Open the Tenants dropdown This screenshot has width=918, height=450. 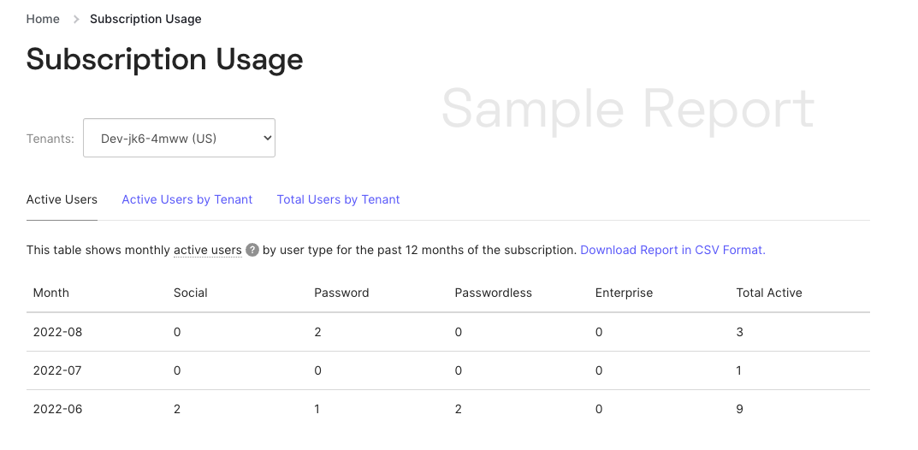[179, 138]
